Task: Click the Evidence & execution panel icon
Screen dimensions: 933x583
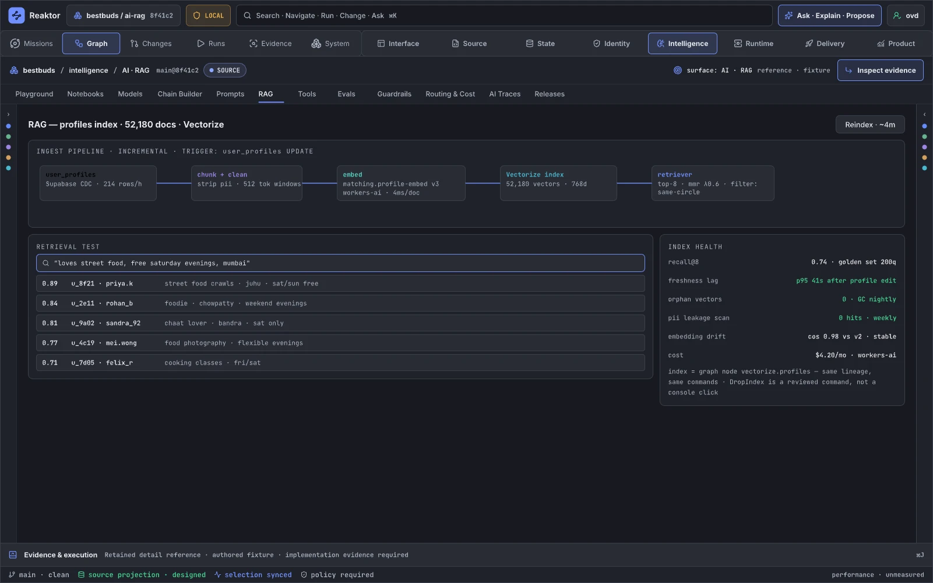Action: pos(13,555)
